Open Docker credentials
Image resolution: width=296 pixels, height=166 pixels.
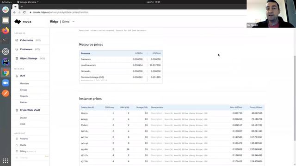24,118
